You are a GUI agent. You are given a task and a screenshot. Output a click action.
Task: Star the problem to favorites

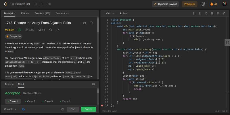(51, 30)
